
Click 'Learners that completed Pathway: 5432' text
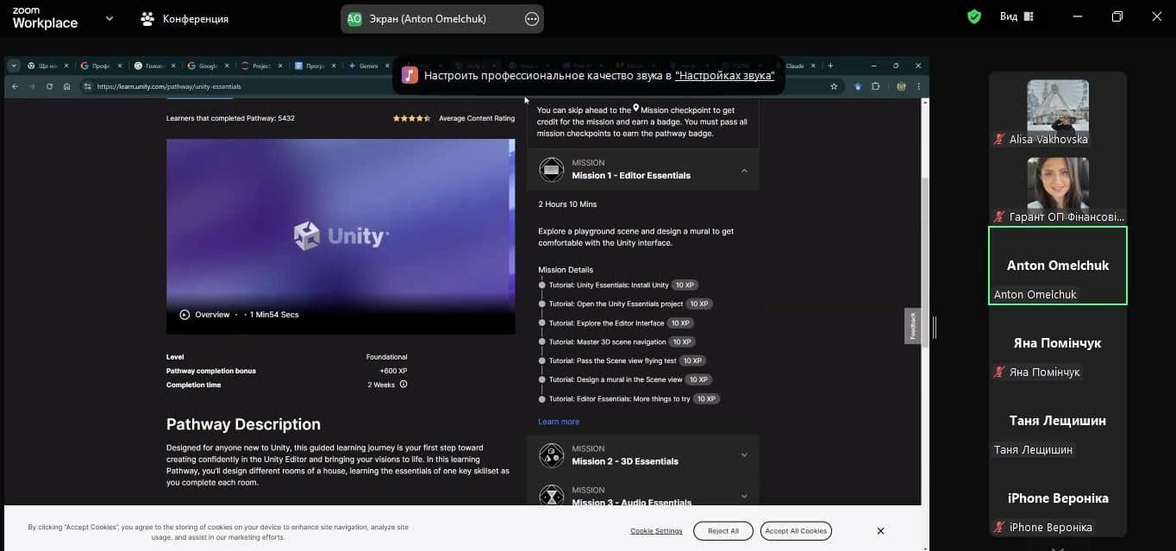[x=230, y=118]
